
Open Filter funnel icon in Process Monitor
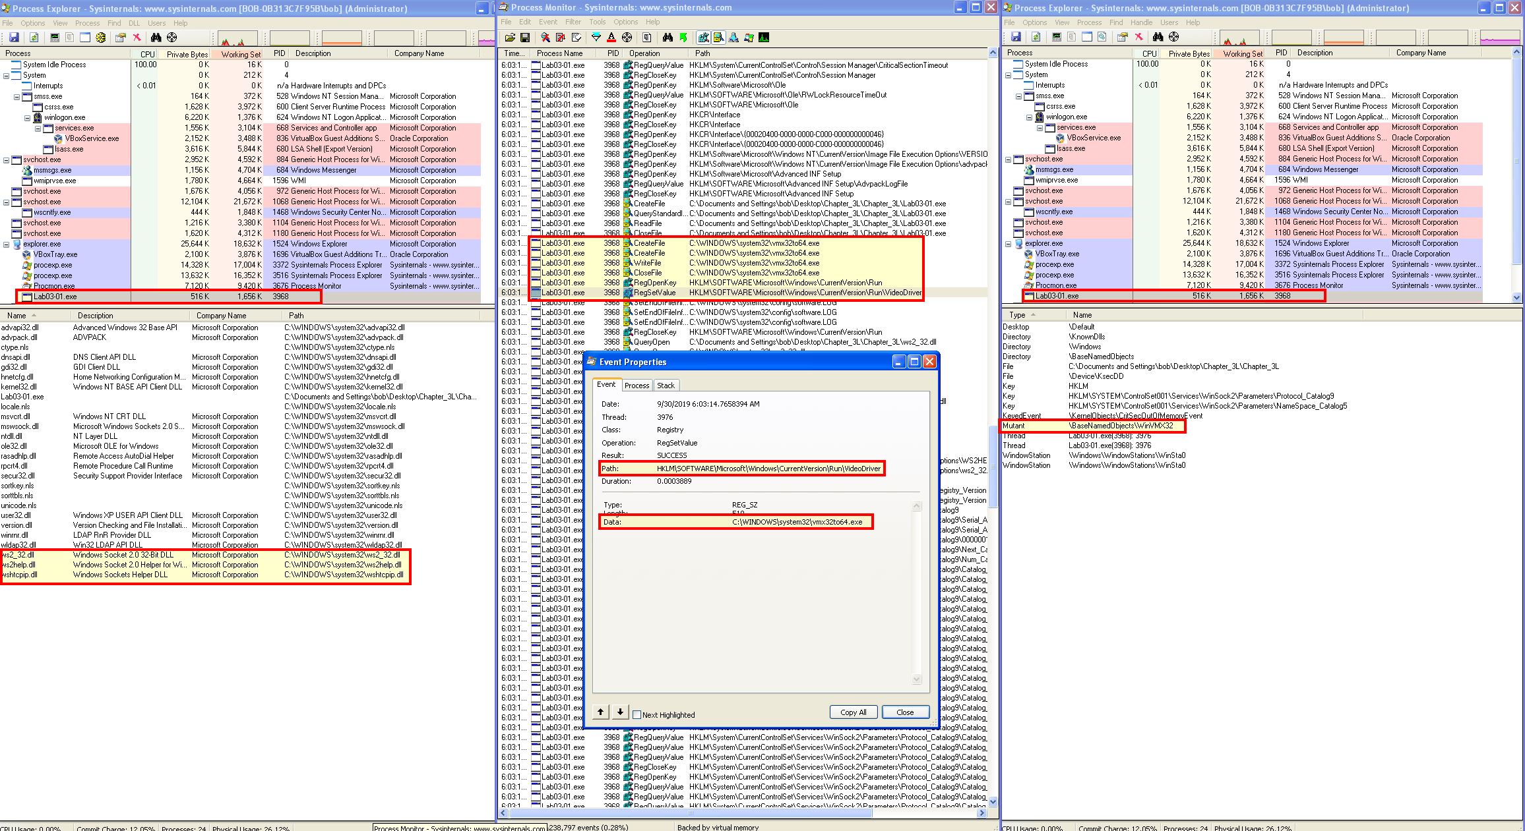coord(596,38)
